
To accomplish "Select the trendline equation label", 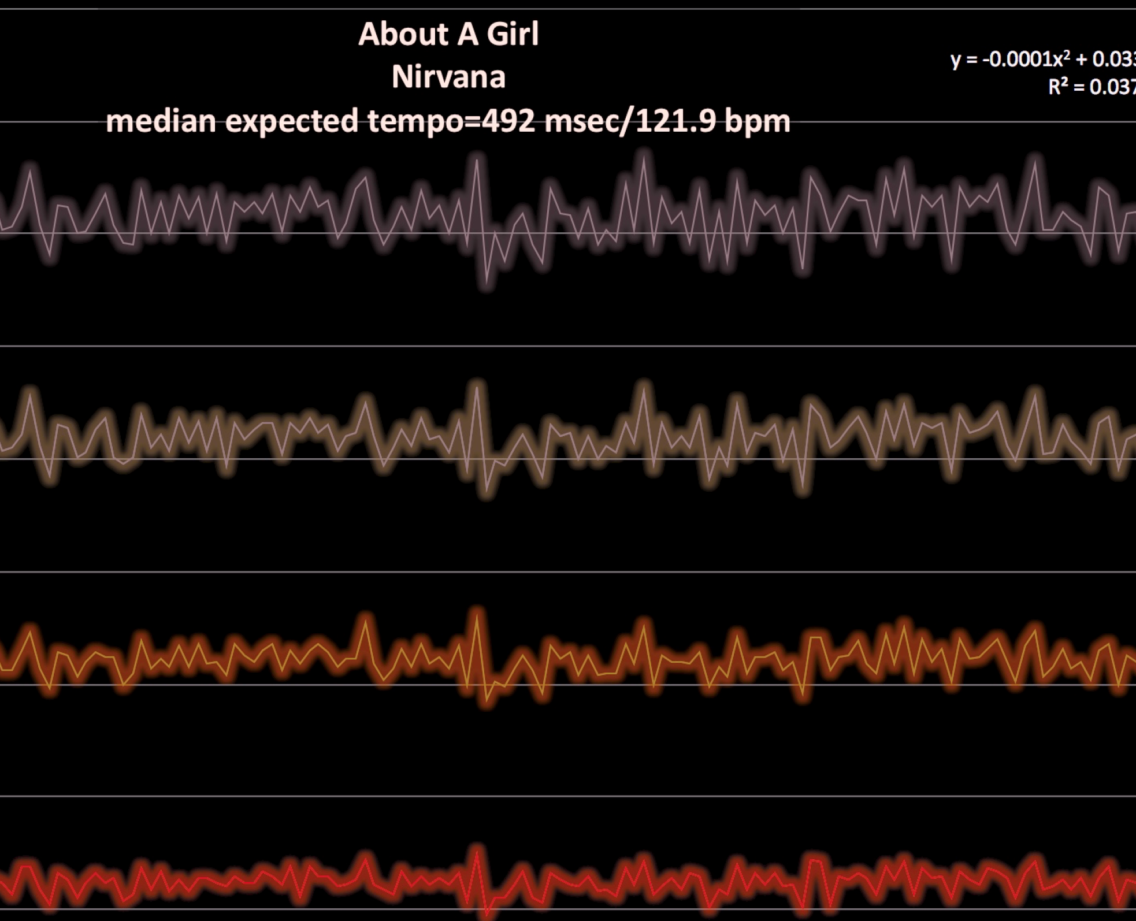I will [x=1043, y=60].
